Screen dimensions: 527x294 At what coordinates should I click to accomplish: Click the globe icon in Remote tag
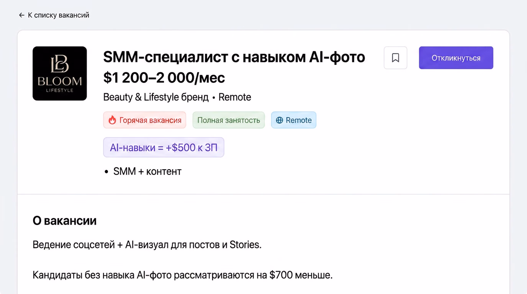(x=280, y=120)
